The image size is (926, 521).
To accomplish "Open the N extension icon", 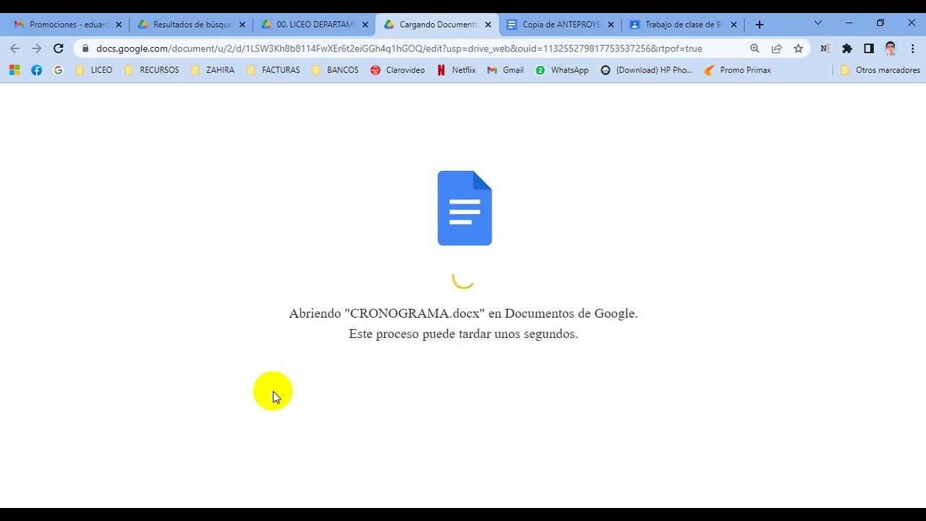I will coord(825,48).
